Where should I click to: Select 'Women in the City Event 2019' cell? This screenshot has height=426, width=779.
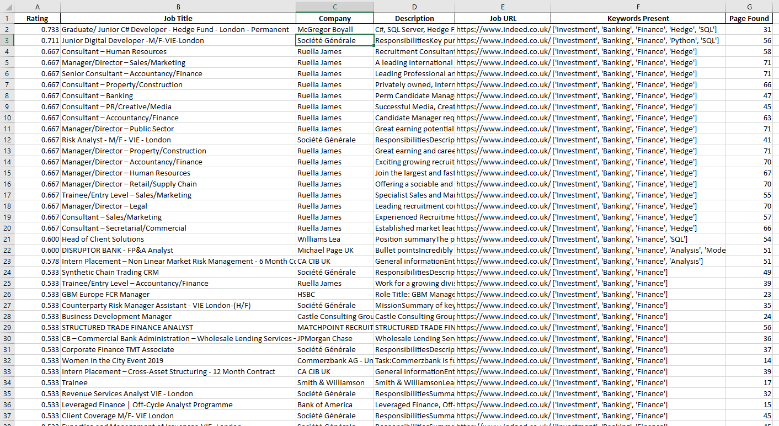click(x=178, y=360)
